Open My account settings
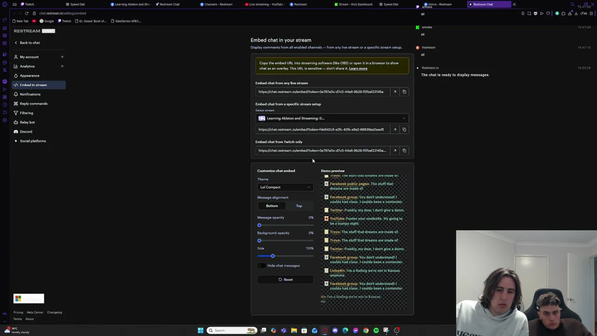This screenshot has width=597, height=336. click(39, 57)
